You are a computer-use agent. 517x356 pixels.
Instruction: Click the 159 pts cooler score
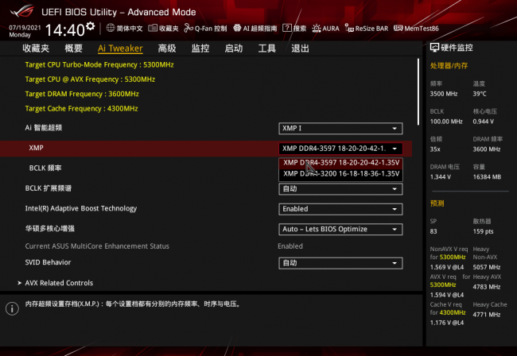[x=483, y=231]
